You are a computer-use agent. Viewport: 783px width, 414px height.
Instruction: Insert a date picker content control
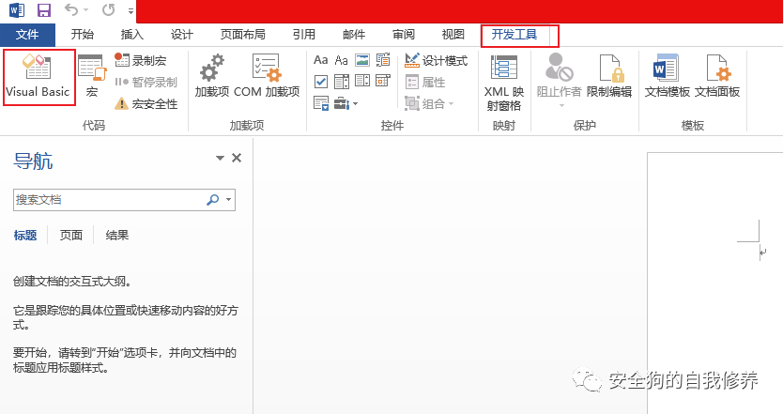click(383, 82)
